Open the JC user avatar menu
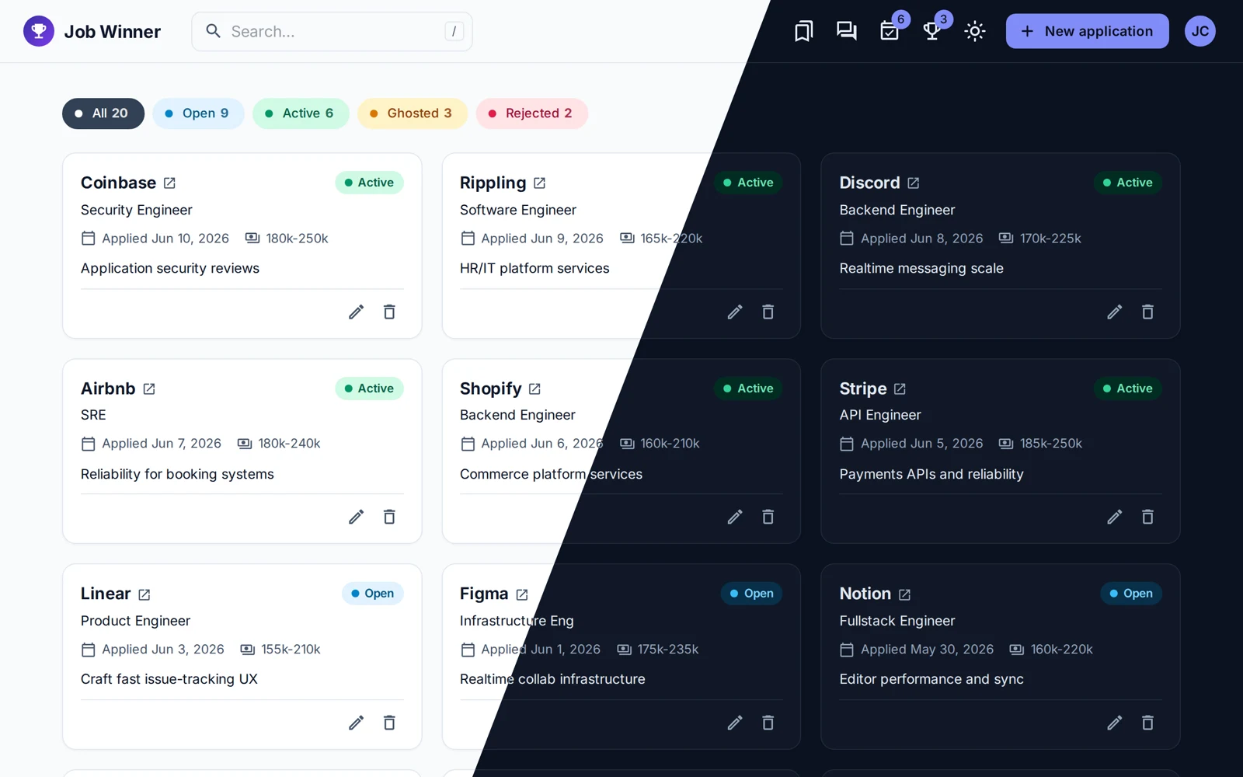Viewport: 1243px width, 777px height. pyautogui.click(x=1200, y=31)
